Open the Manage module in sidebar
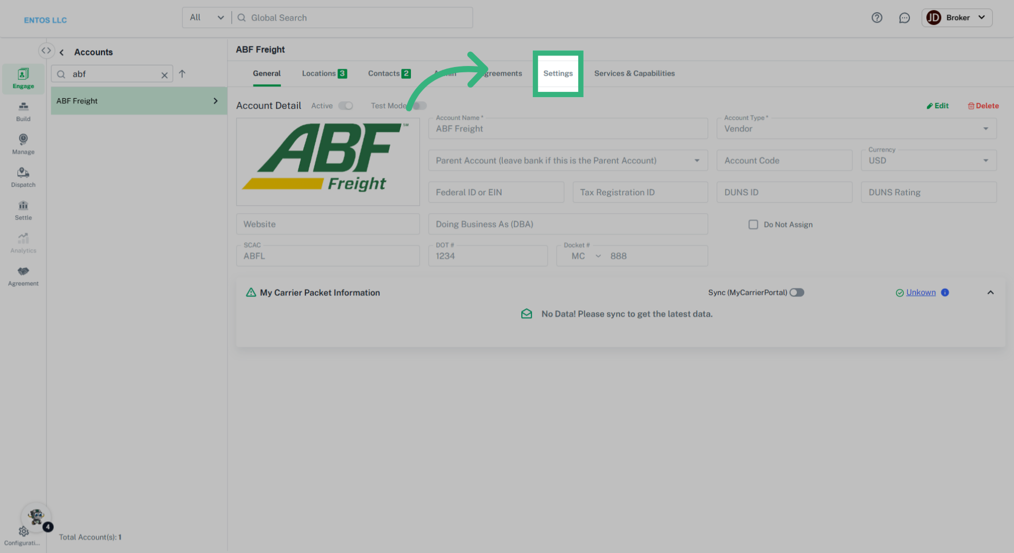 point(23,145)
